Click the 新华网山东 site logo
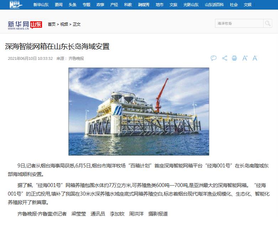278x228 pixels. (x=25, y=25)
